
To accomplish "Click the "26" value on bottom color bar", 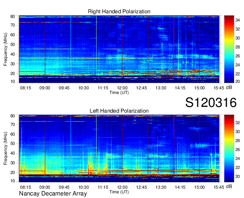I will click(x=238, y=150).
